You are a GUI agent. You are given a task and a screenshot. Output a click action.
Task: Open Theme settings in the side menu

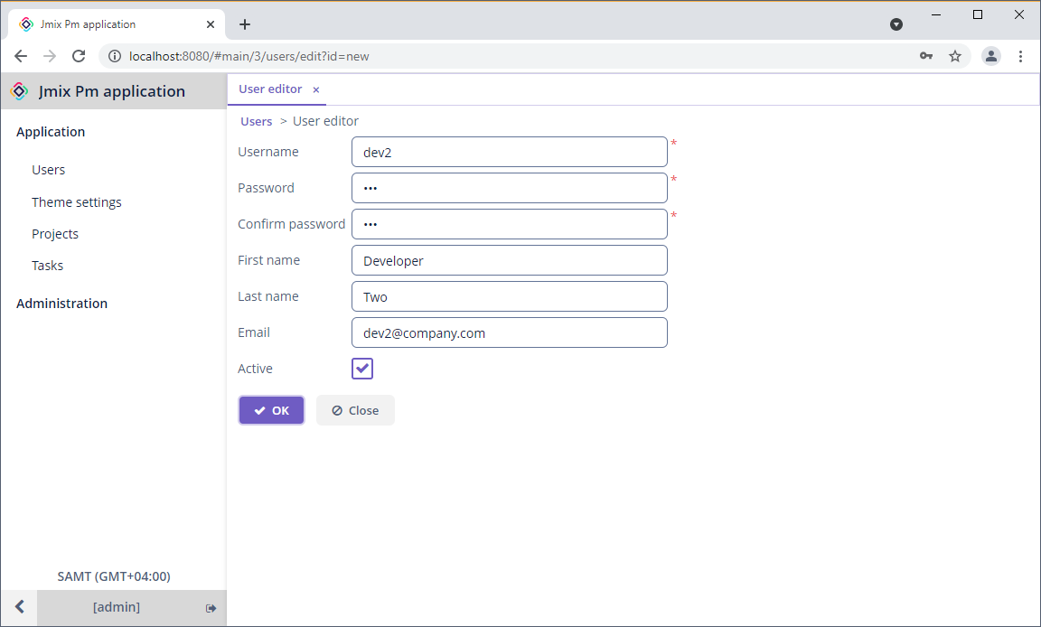click(76, 202)
